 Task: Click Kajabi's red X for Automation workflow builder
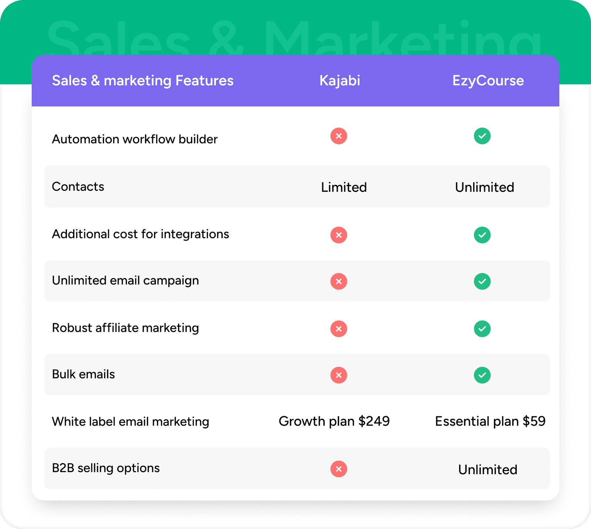point(339,136)
